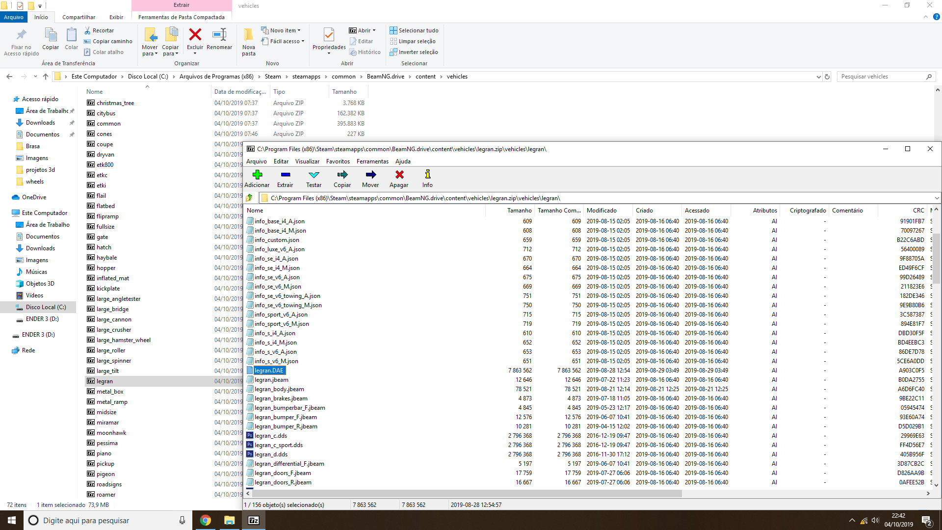942x530 pixels.
Task: Open the 7-Zip Visualizar menu
Action: tap(307, 161)
